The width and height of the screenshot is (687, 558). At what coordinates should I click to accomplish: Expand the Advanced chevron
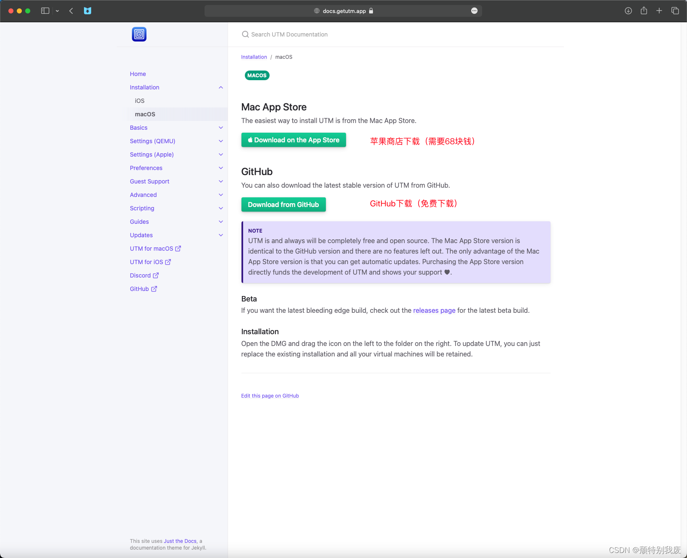(x=221, y=195)
